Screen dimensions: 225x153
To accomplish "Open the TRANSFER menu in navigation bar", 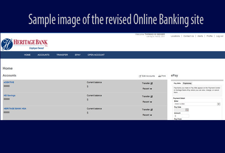I will [x=62, y=55].
